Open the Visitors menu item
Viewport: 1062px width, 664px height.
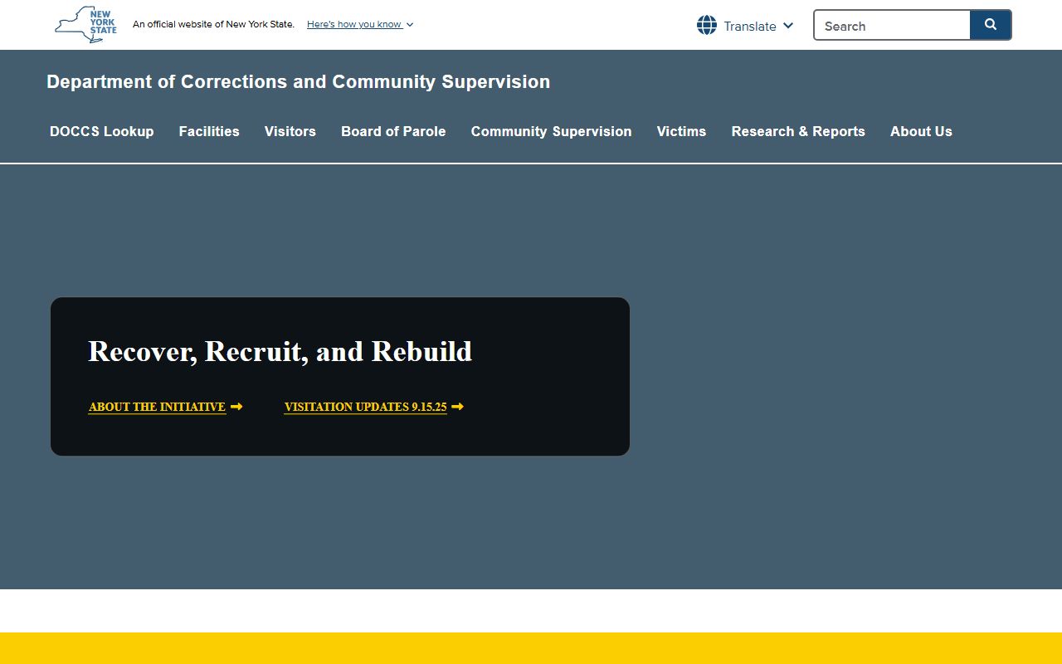pos(290,131)
